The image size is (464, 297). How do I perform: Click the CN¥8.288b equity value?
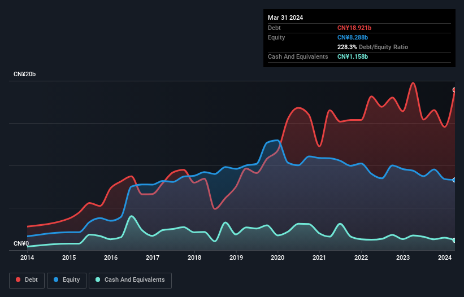[353, 37]
